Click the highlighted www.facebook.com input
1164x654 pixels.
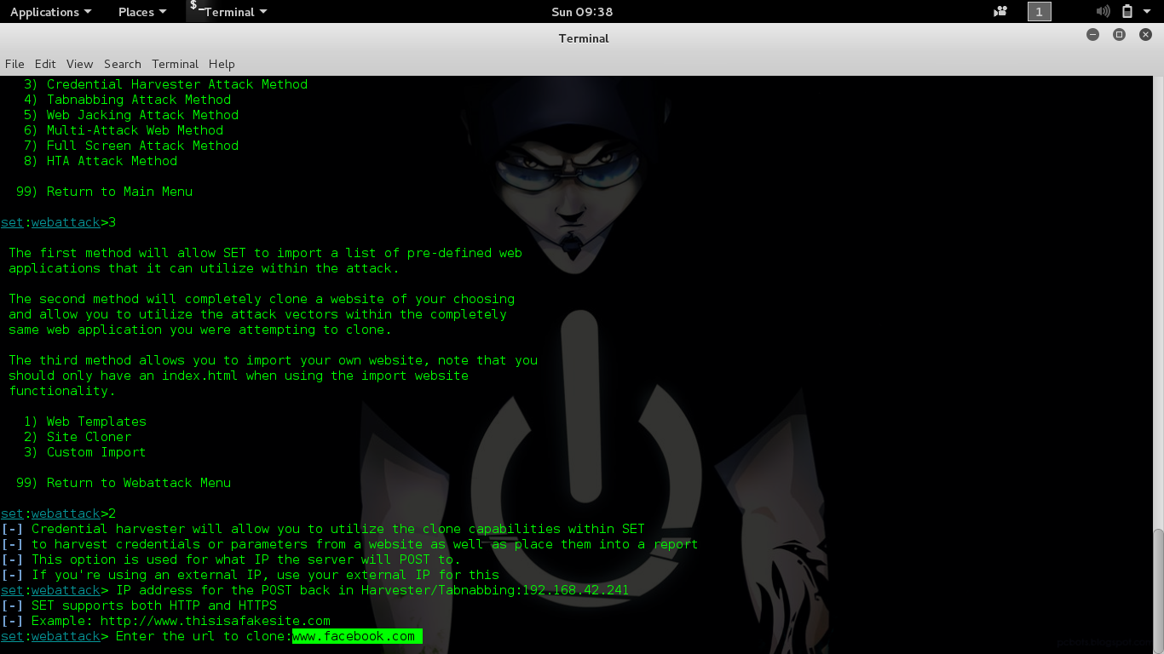click(x=357, y=636)
